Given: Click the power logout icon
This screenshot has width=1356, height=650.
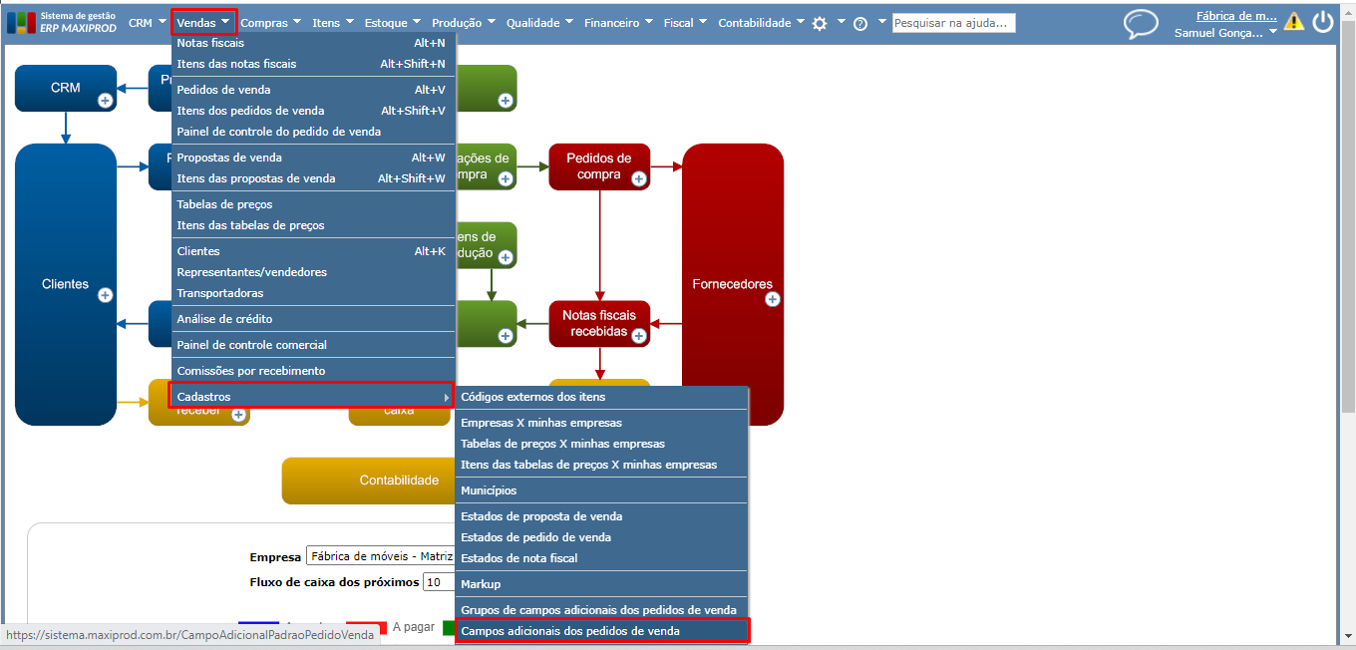Looking at the screenshot, I should 1323,21.
